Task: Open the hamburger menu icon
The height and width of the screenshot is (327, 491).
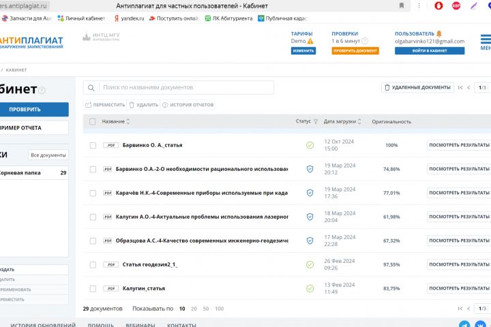Action: coord(486,39)
